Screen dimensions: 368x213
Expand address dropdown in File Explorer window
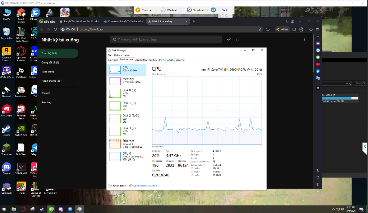pyautogui.click(x=347, y=84)
